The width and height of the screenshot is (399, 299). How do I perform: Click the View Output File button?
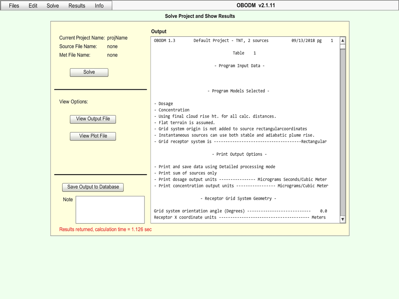93,119
